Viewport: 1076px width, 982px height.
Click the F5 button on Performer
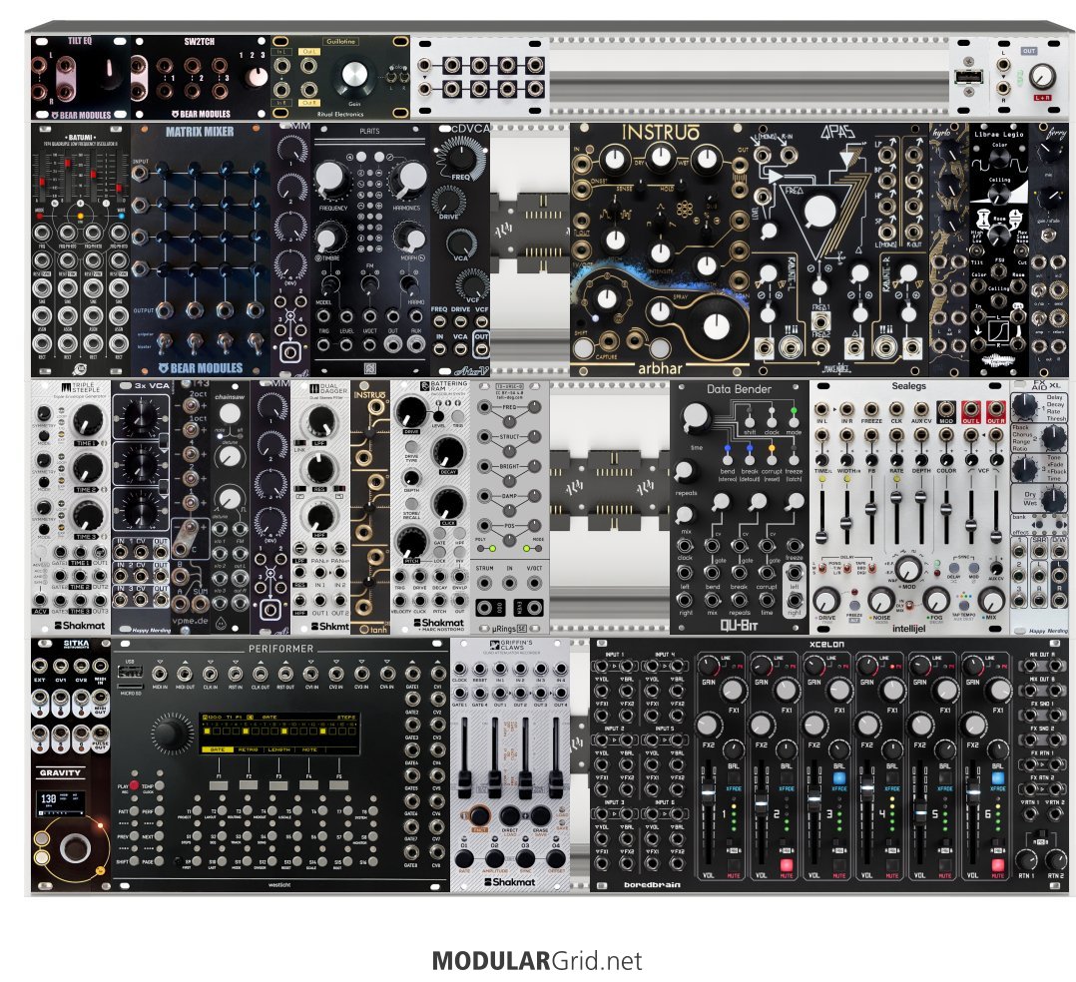pos(339,784)
